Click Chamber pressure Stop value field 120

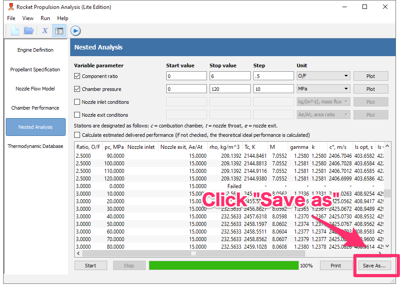230,89
